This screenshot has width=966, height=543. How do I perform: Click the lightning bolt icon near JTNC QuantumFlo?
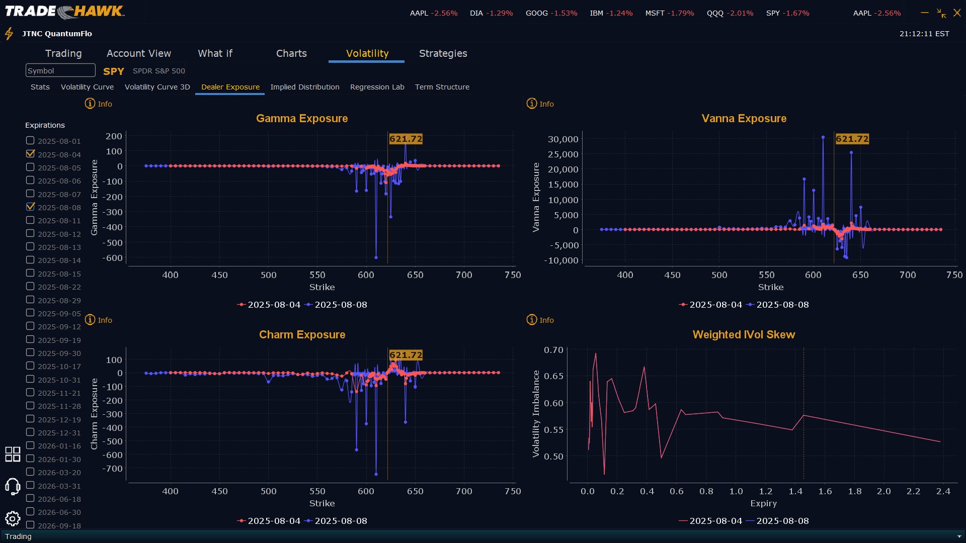point(9,34)
